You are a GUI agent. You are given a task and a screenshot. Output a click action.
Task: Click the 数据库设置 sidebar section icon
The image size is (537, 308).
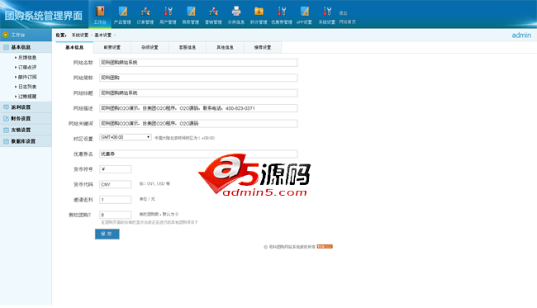(x=6, y=141)
